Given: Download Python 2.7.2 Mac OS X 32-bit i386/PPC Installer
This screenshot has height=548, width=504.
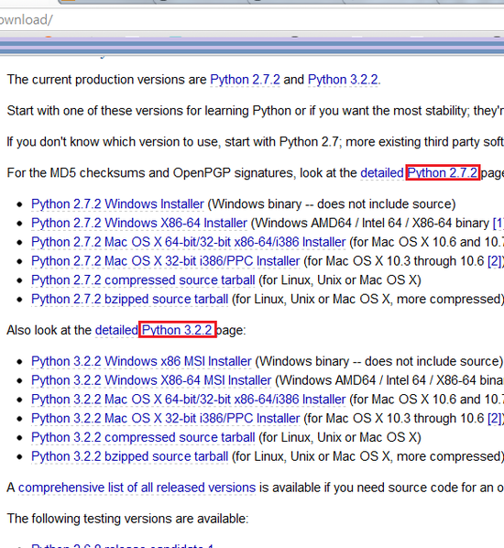Looking at the screenshot, I should [x=166, y=261].
